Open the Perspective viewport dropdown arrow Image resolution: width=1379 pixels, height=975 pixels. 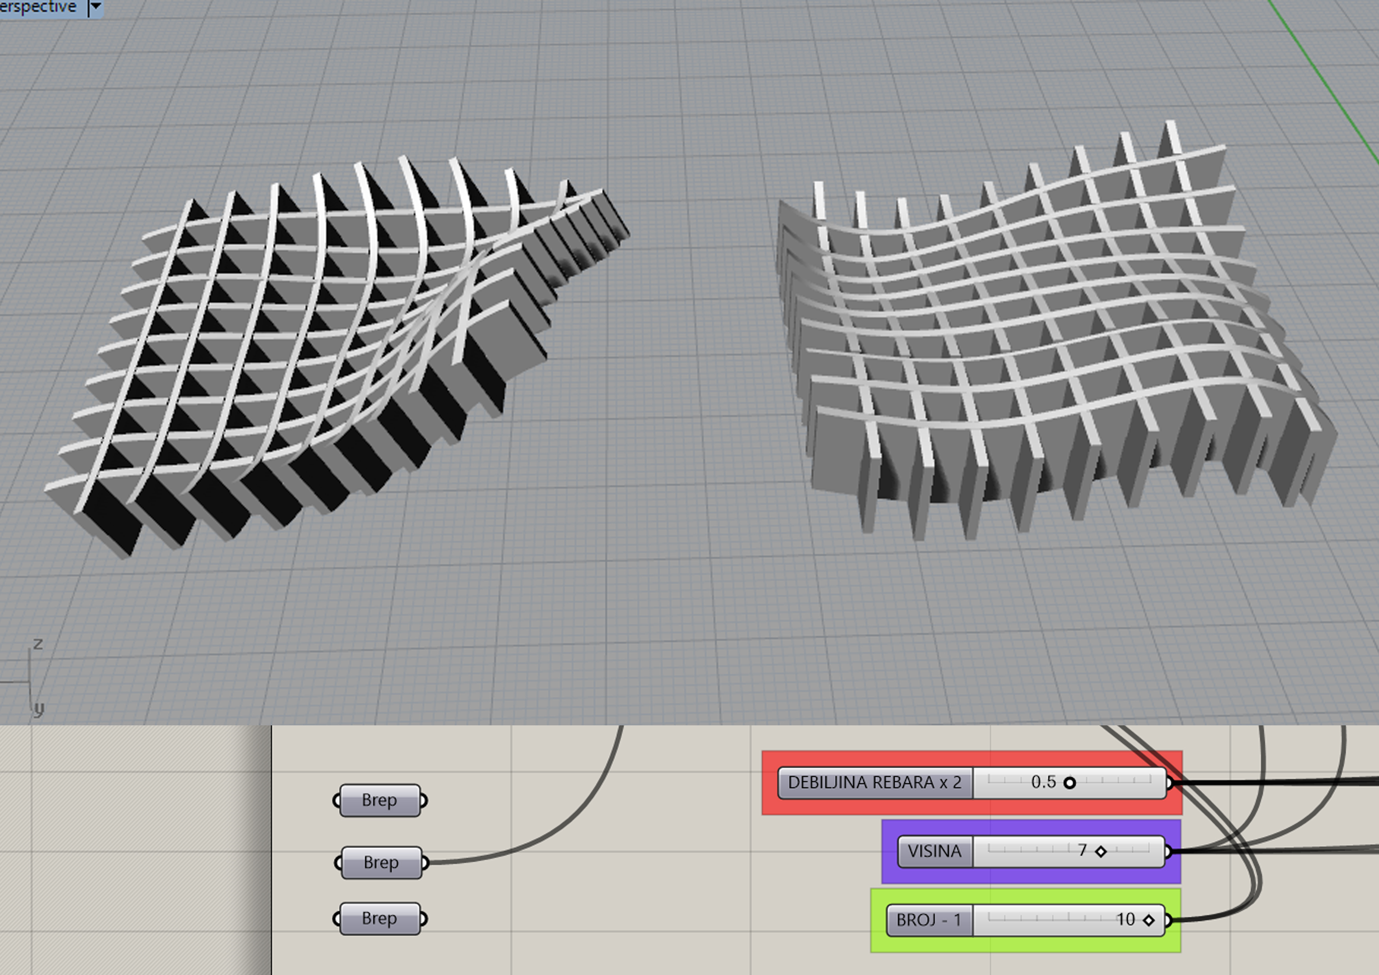tap(96, 7)
